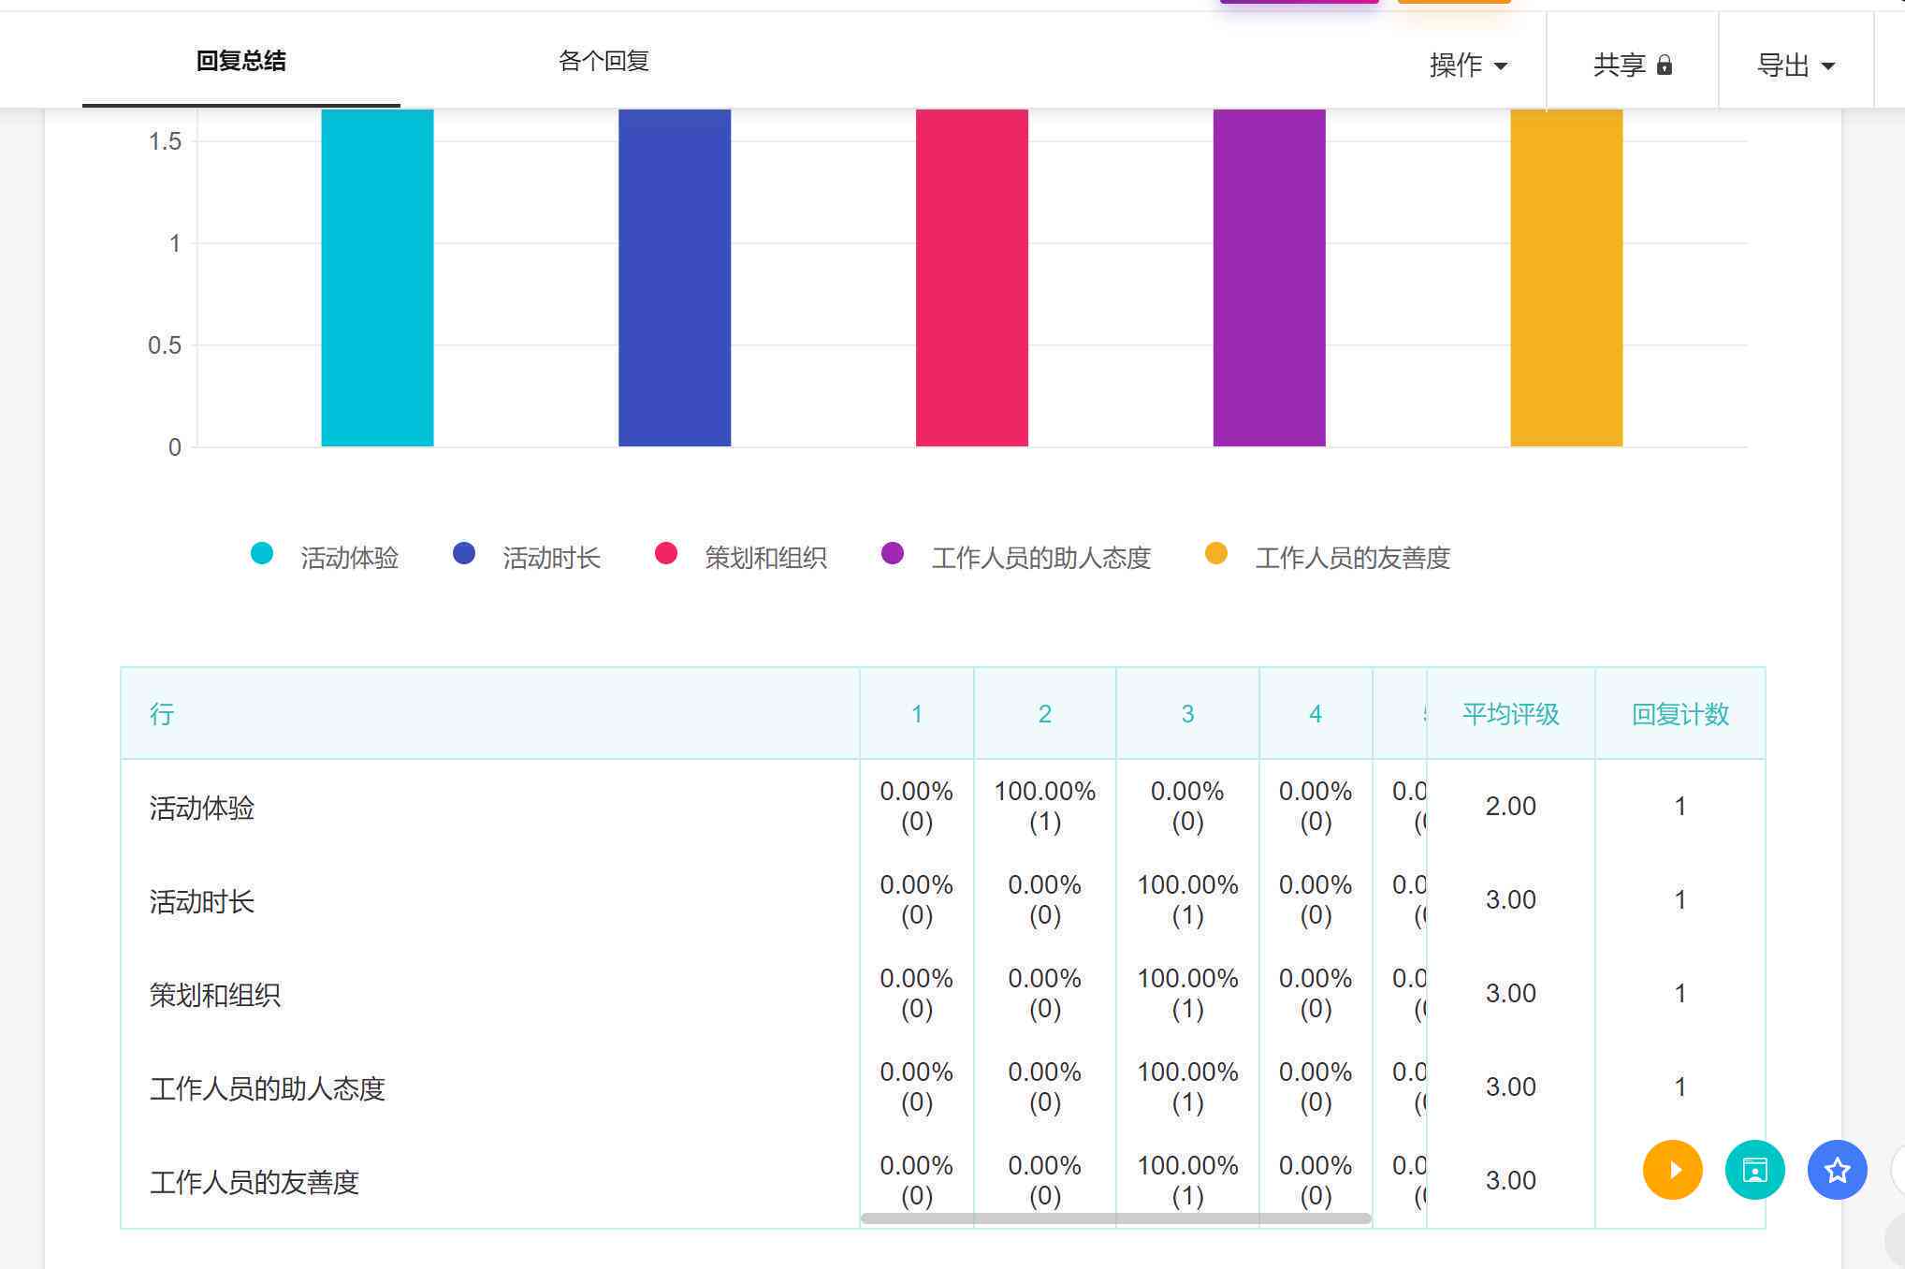Click the lock icon next to 共享

[x=1664, y=65]
